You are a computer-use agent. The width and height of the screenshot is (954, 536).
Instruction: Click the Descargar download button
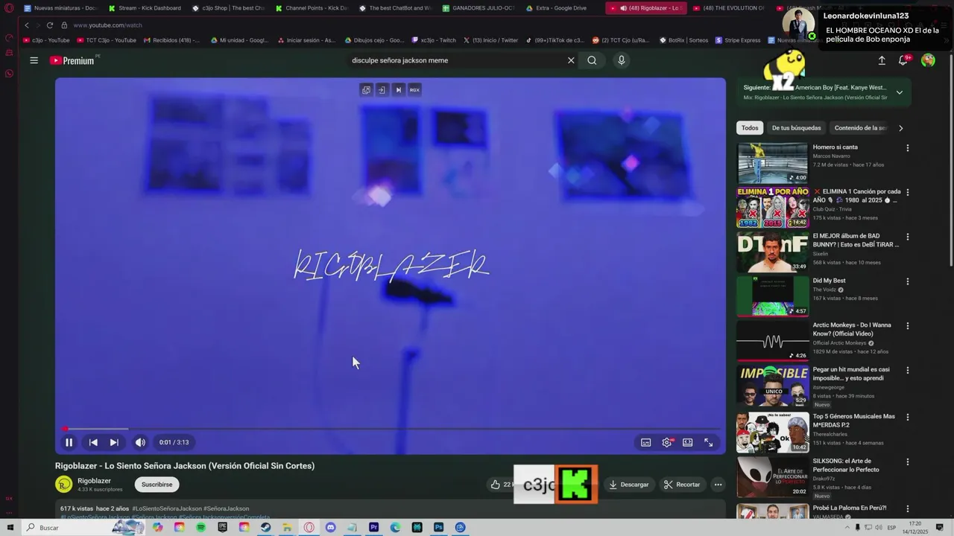(628, 485)
